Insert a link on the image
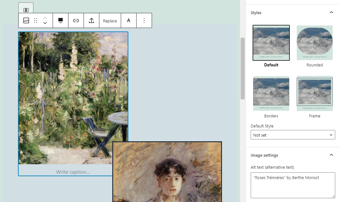The height and width of the screenshot is (202, 339). click(76, 20)
